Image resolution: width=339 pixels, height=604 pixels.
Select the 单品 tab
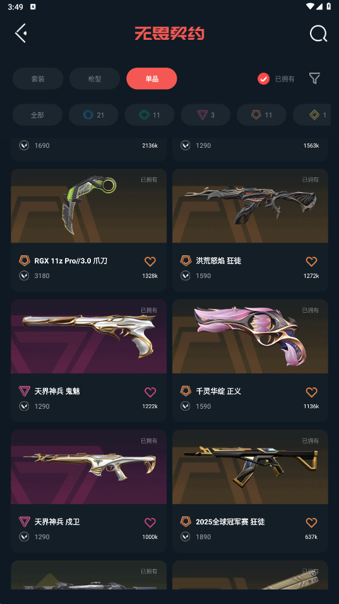tap(152, 78)
